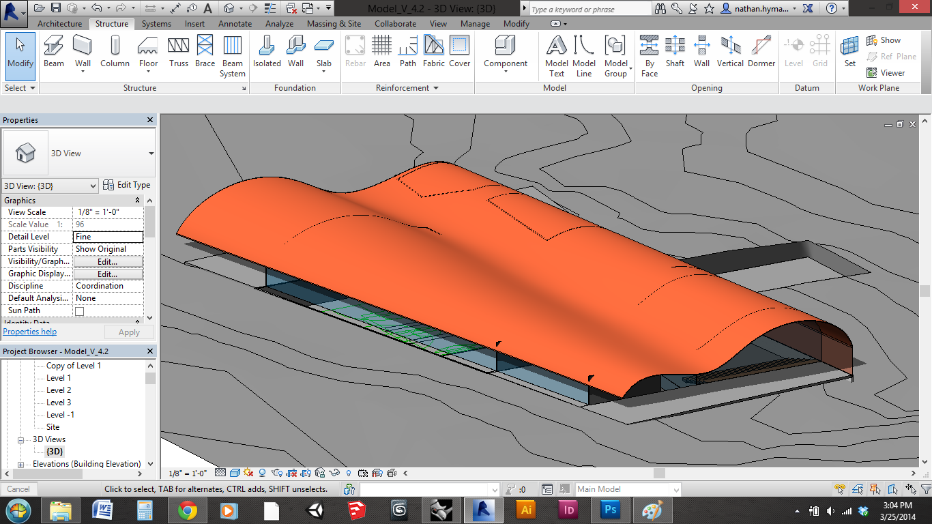Click the Visibility/Graphics Edit button
Screen dimensions: 932x524
click(108, 262)
